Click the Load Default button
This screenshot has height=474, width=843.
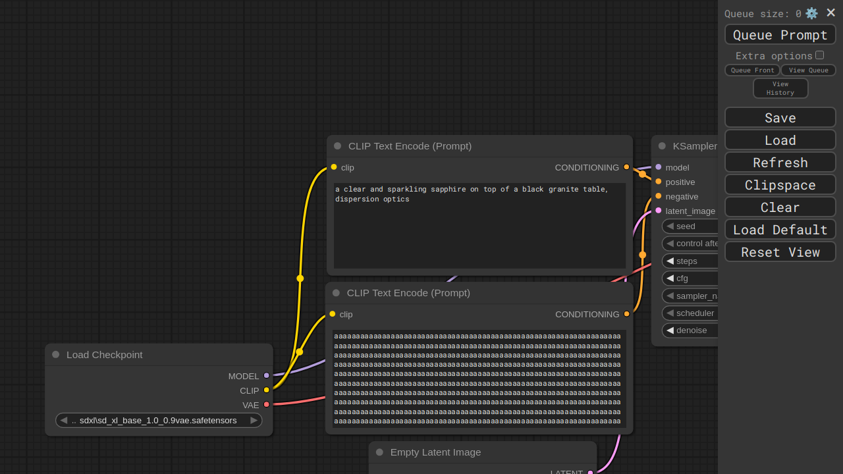[780, 230]
